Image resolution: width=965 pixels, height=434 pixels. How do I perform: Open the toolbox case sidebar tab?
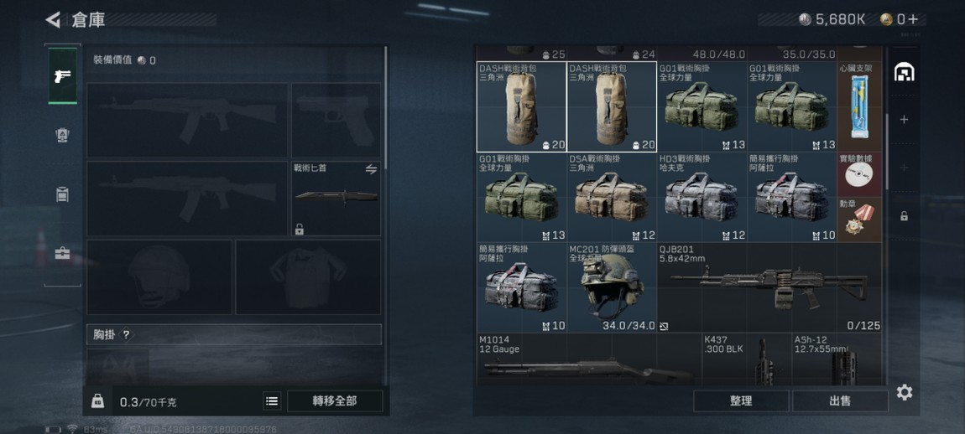click(62, 253)
